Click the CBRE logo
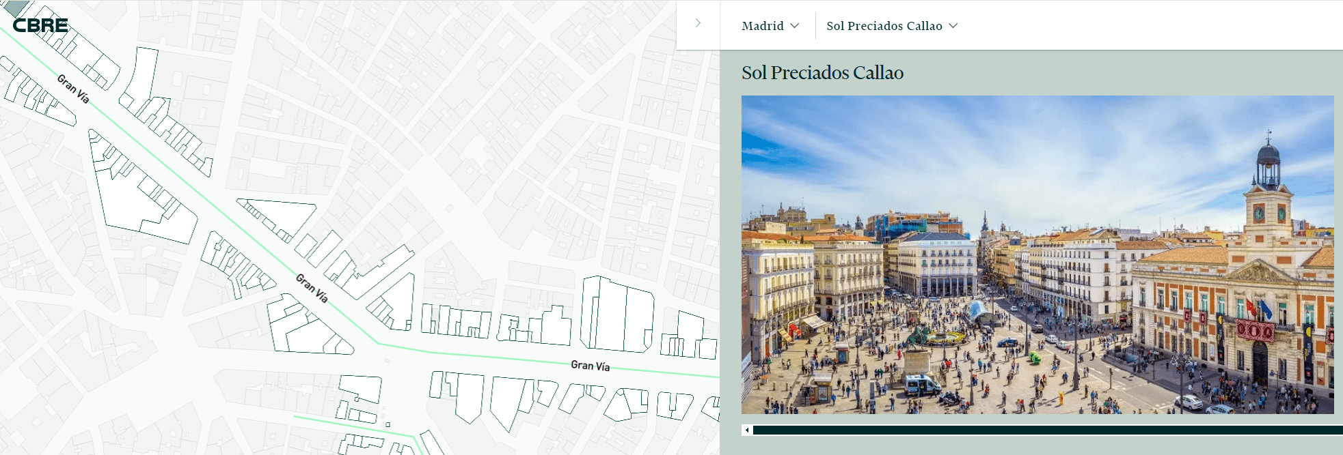The height and width of the screenshot is (455, 1343). tap(40, 26)
